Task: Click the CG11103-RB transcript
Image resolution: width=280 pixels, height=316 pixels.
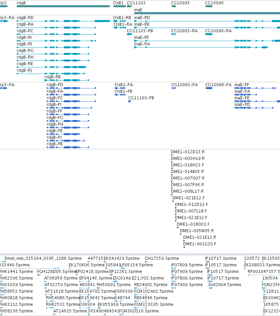Action: point(130,34)
